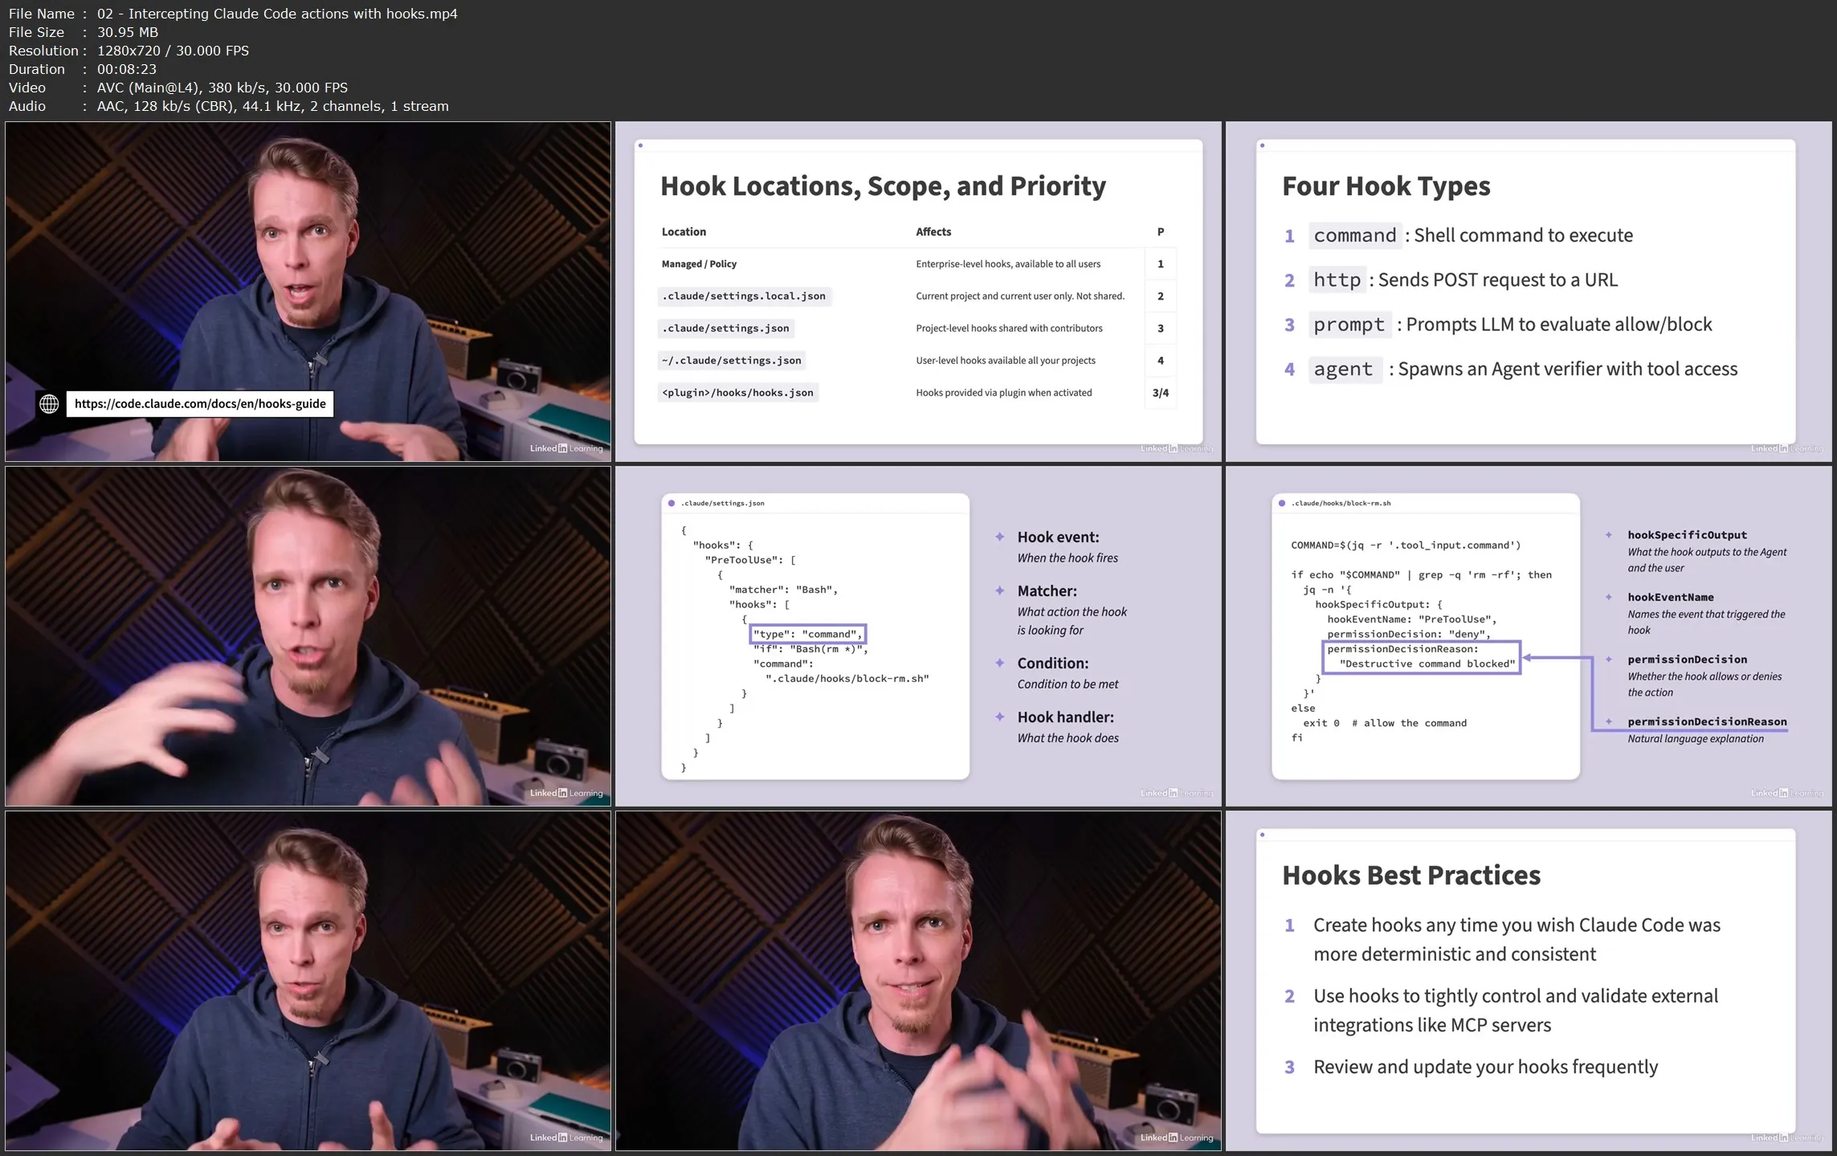Click the 'Hooks Best Practices' slide heading
The height and width of the screenshot is (1156, 1837).
pos(1411,876)
